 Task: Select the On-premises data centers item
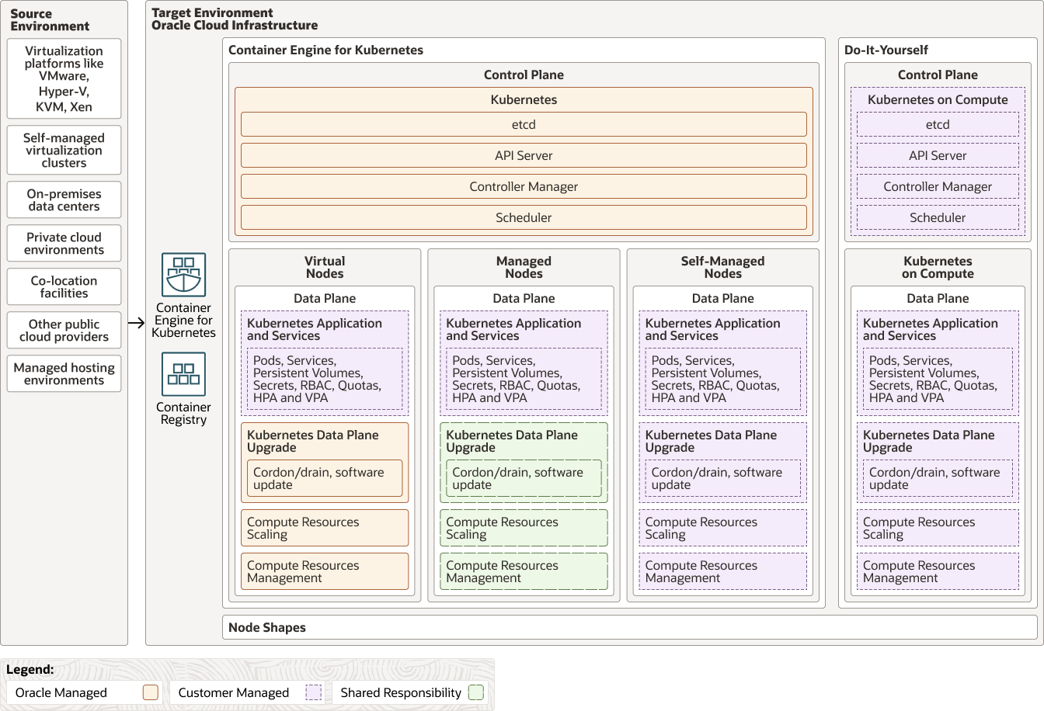(x=64, y=199)
